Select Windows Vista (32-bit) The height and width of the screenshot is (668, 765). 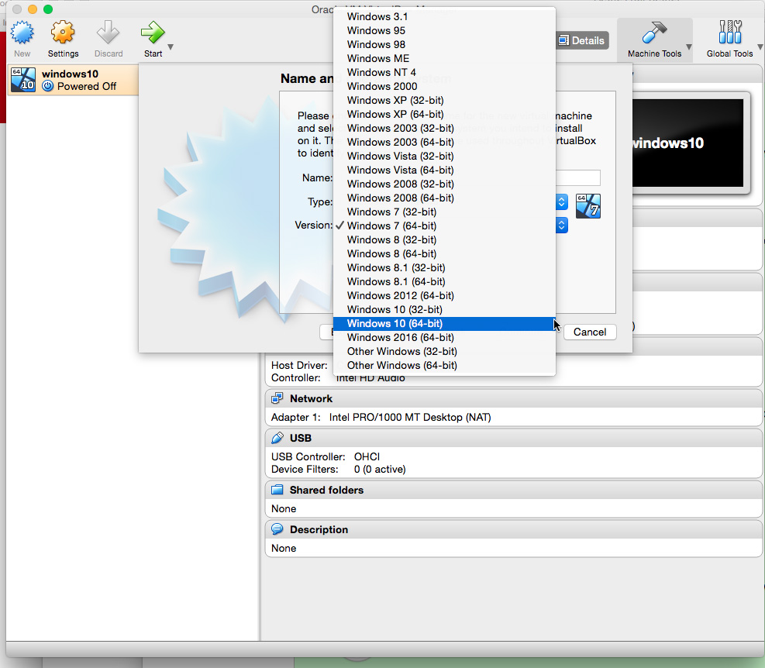444,156
